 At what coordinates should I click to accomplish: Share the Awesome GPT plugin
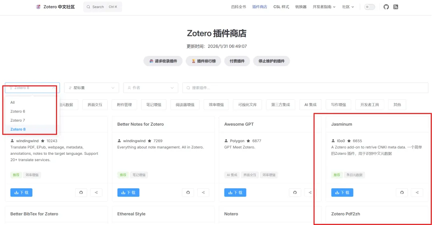[310, 193]
